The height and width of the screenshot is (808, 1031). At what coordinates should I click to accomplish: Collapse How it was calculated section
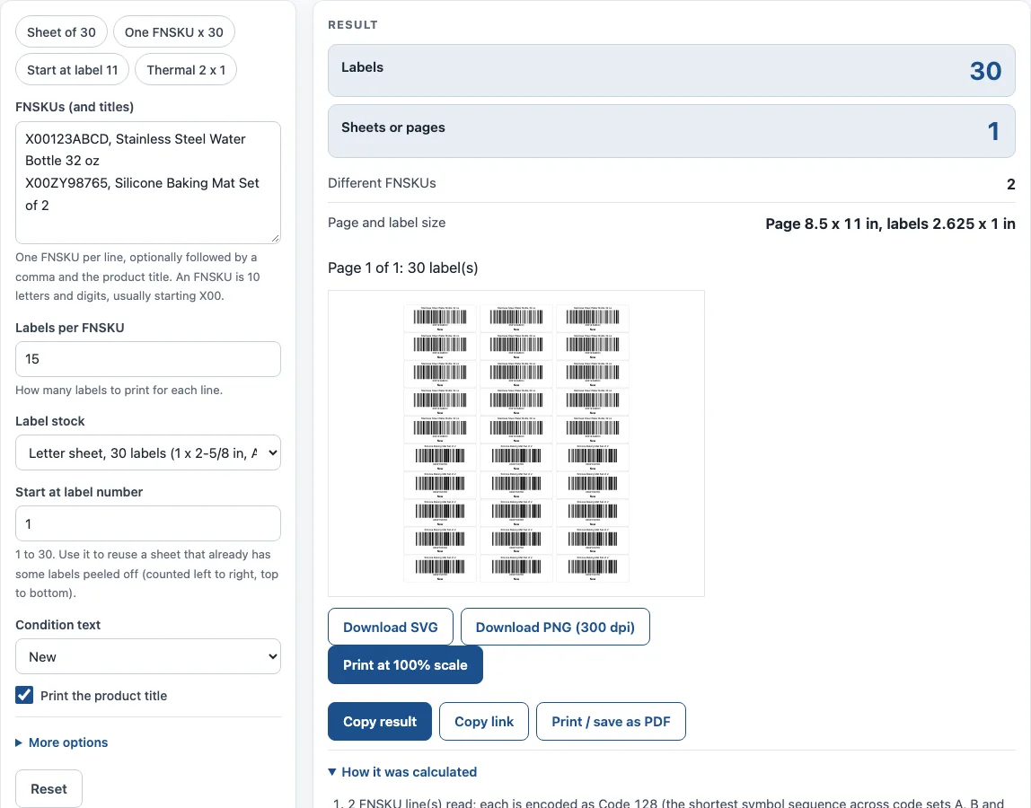tap(402, 772)
